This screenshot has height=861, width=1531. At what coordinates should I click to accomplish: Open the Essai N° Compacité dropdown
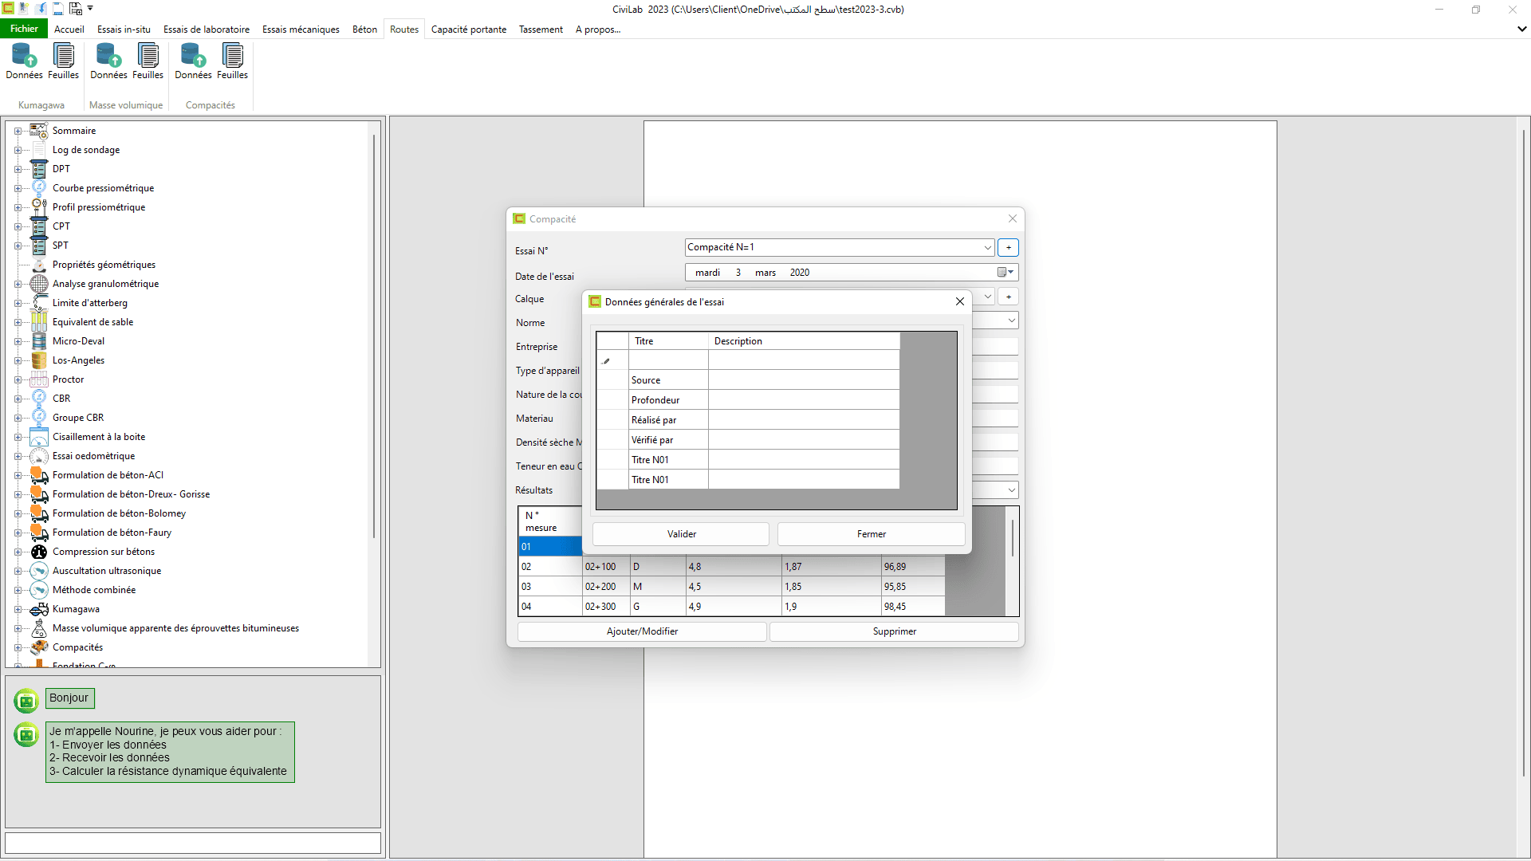point(987,248)
